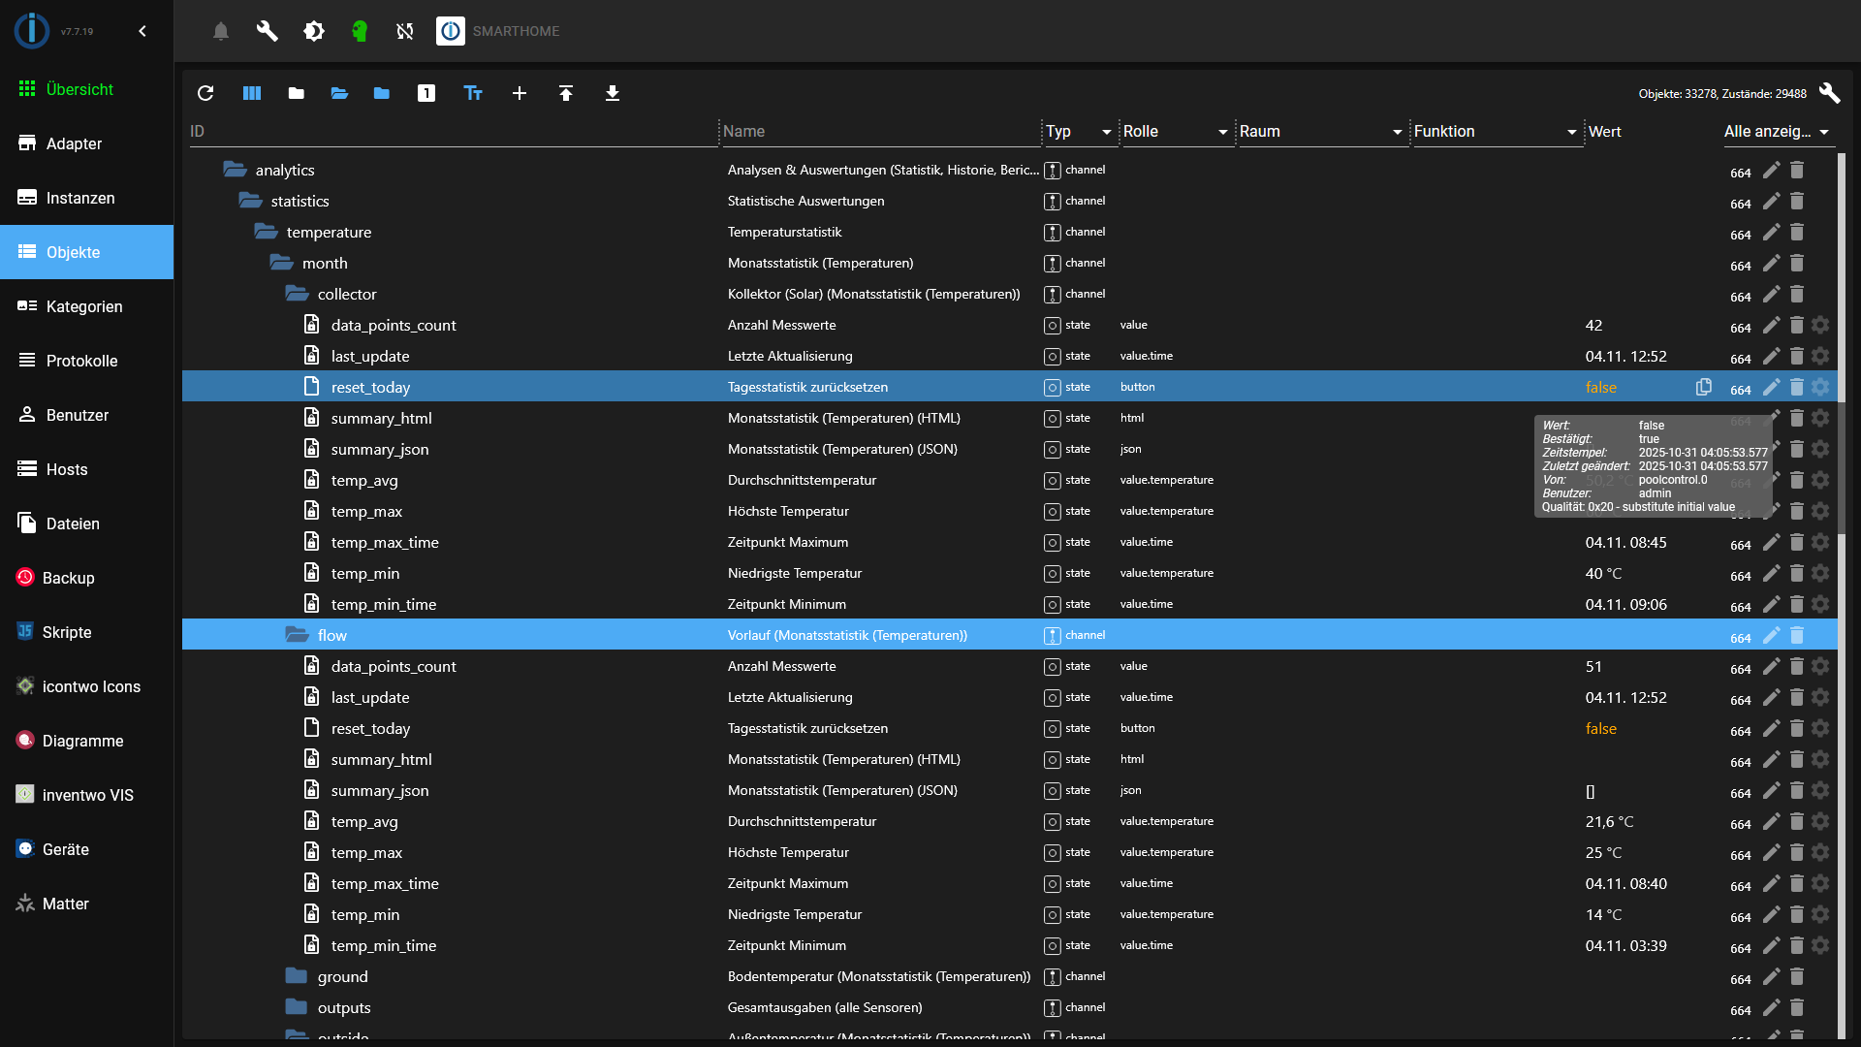Refresh the object list
Screen dimensions: 1861x1047
click(205, 93)
